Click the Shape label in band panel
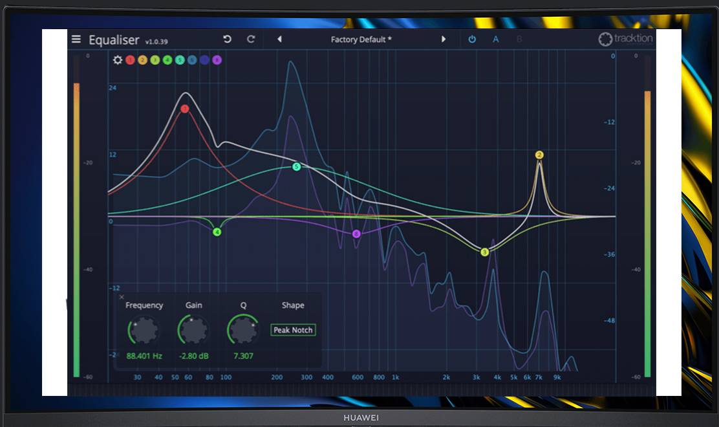The height and width of the screenshot is (427, 719). point(293,305)
